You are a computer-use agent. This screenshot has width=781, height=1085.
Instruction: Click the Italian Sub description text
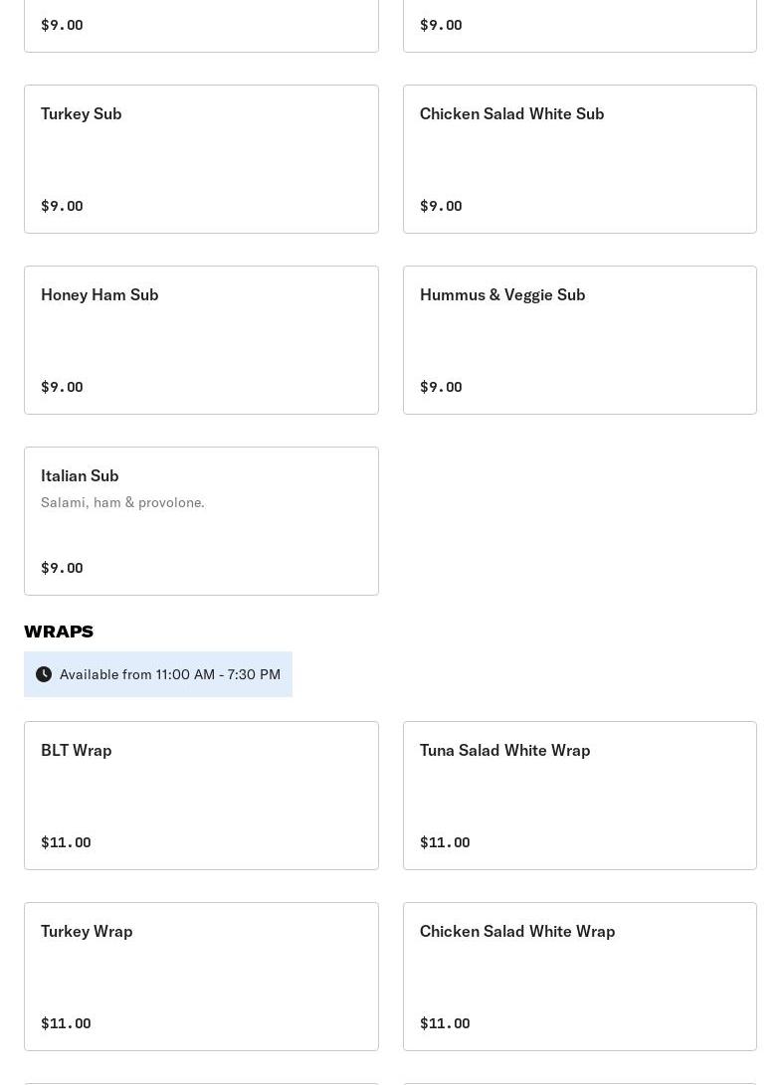click(x=122, y=502)
